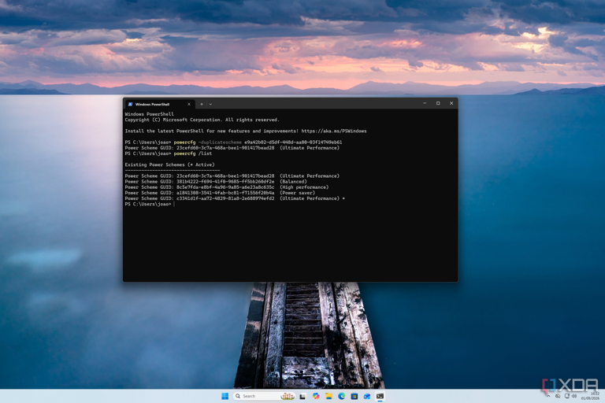Open the aka.ms/PSWindows link
The image size is (605, 403).
coord(334,131)
